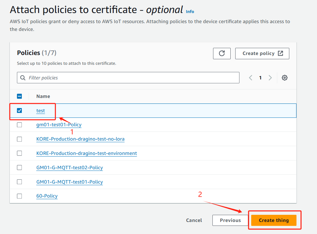The width and height of the screenshot is (317, 234).
Task: Click the filter search magnifier icon
Action: pos(23,78)
